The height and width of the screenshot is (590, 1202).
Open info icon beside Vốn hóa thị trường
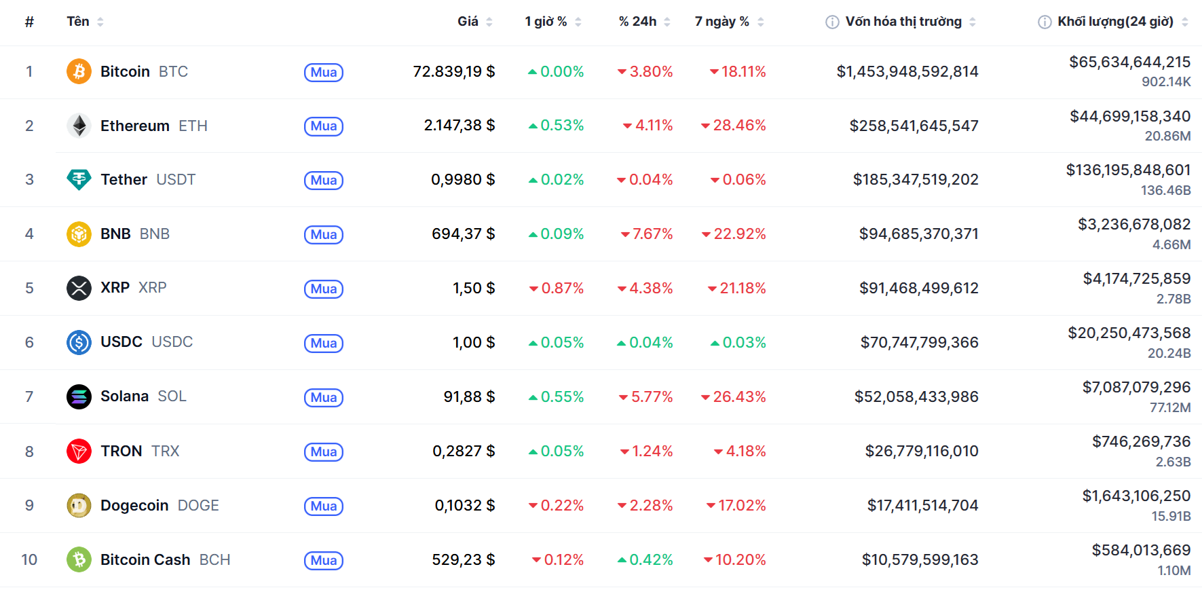[x=832, y=22]
